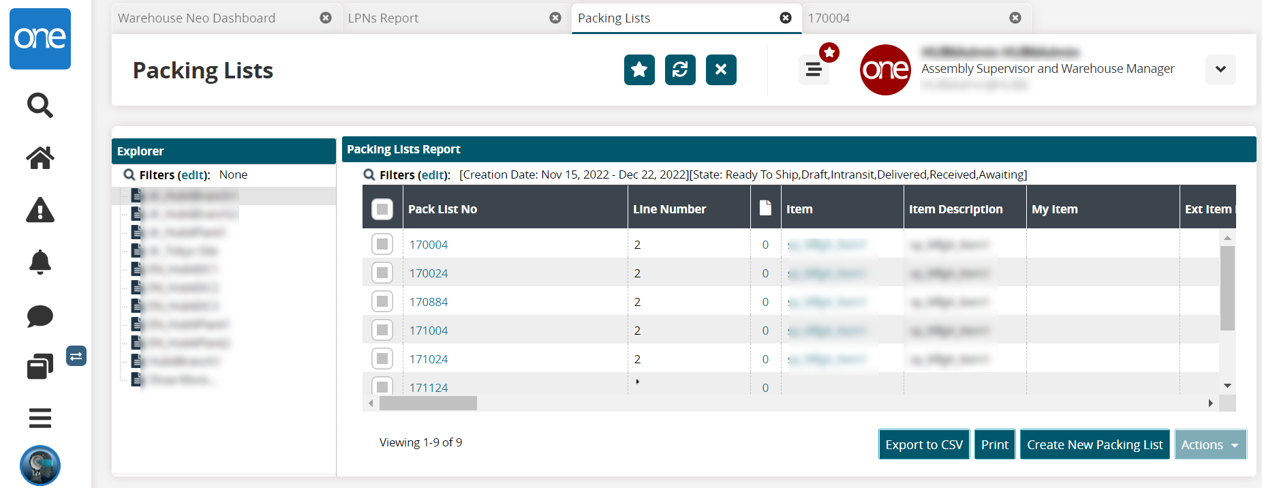Toggle the select-all header checkbox
1262x488 pixels.
pos(382,209)
